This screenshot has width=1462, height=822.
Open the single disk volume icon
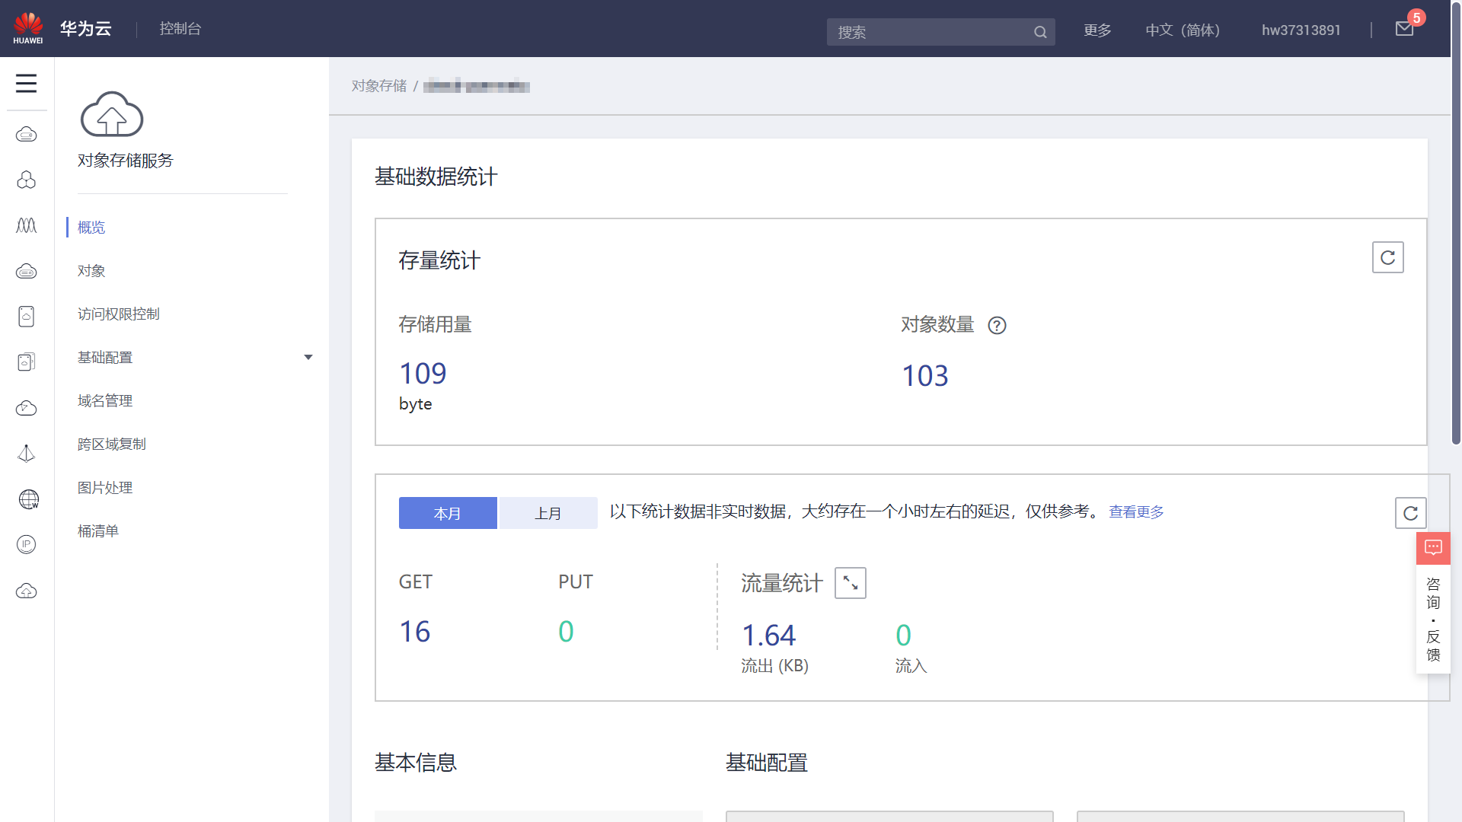[x=27, y=317]
